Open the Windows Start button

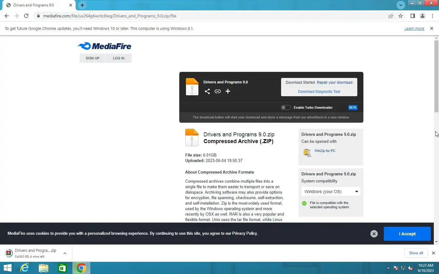[8, 268]
